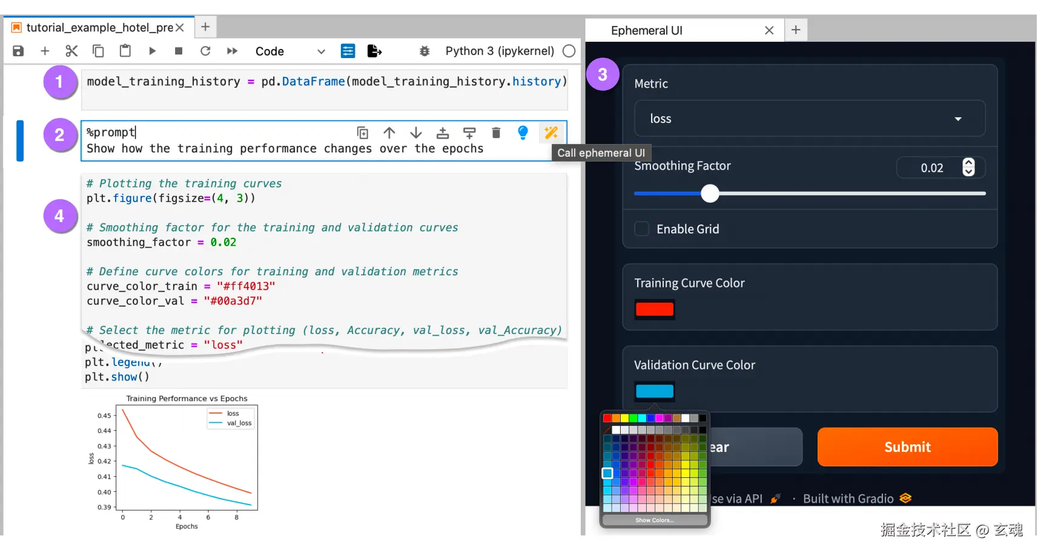Call ephemeral UI with the magic wand
The width and height of the screenshot is (1038, 553).
pyautogui.click(x=551, y=133)
